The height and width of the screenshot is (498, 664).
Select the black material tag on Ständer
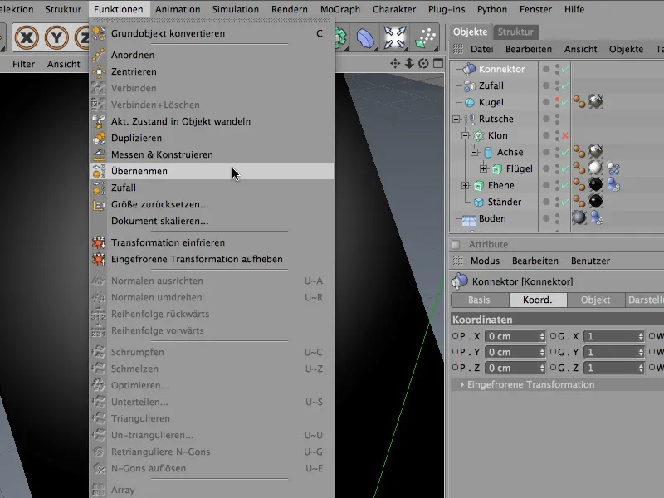point(596,201)
